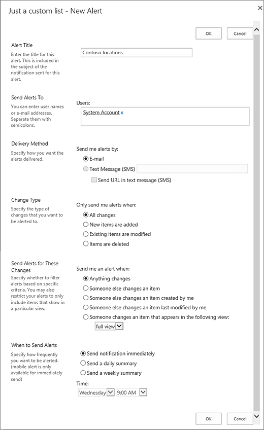Select E-mail delivery method

(x=86, y=159)
